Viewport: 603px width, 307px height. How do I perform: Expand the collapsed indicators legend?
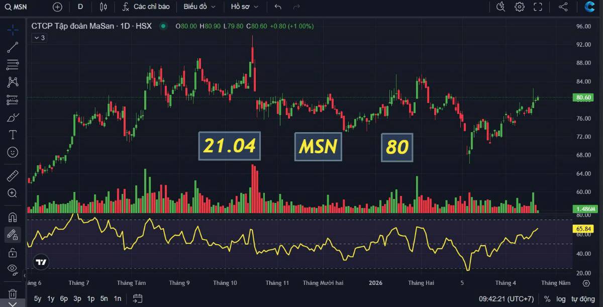click(x=39, y=38)
